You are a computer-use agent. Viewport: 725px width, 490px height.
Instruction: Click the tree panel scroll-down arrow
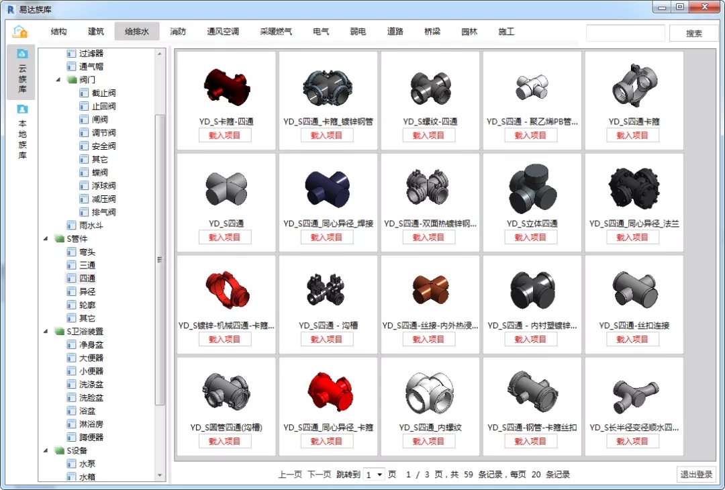click(160, 475)
